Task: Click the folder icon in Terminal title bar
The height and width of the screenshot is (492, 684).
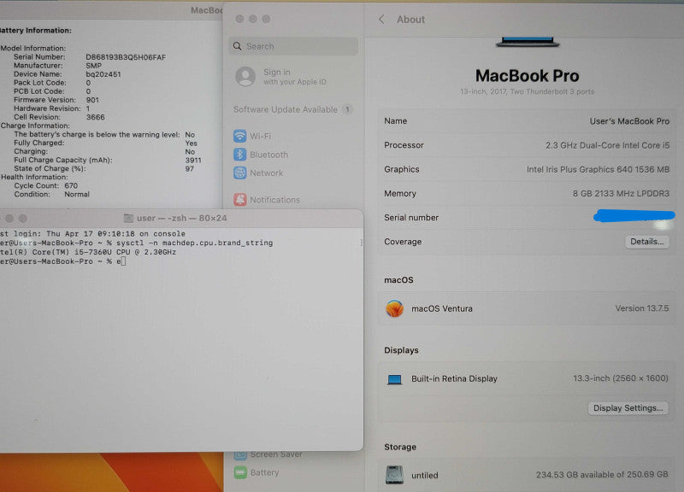Action: [129, 219]
